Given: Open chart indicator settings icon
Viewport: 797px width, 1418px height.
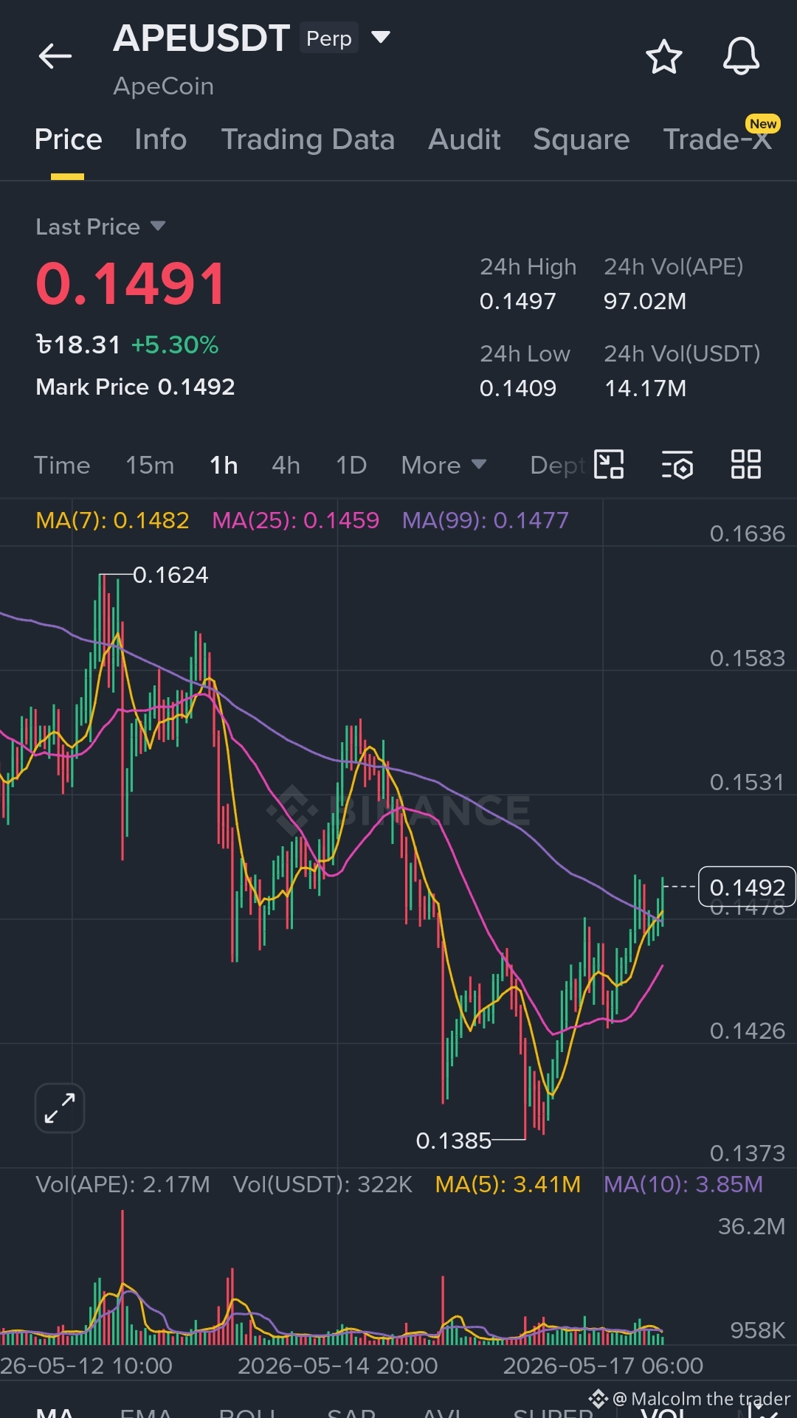Looking at the screenshot, I should tap(677, 465).
